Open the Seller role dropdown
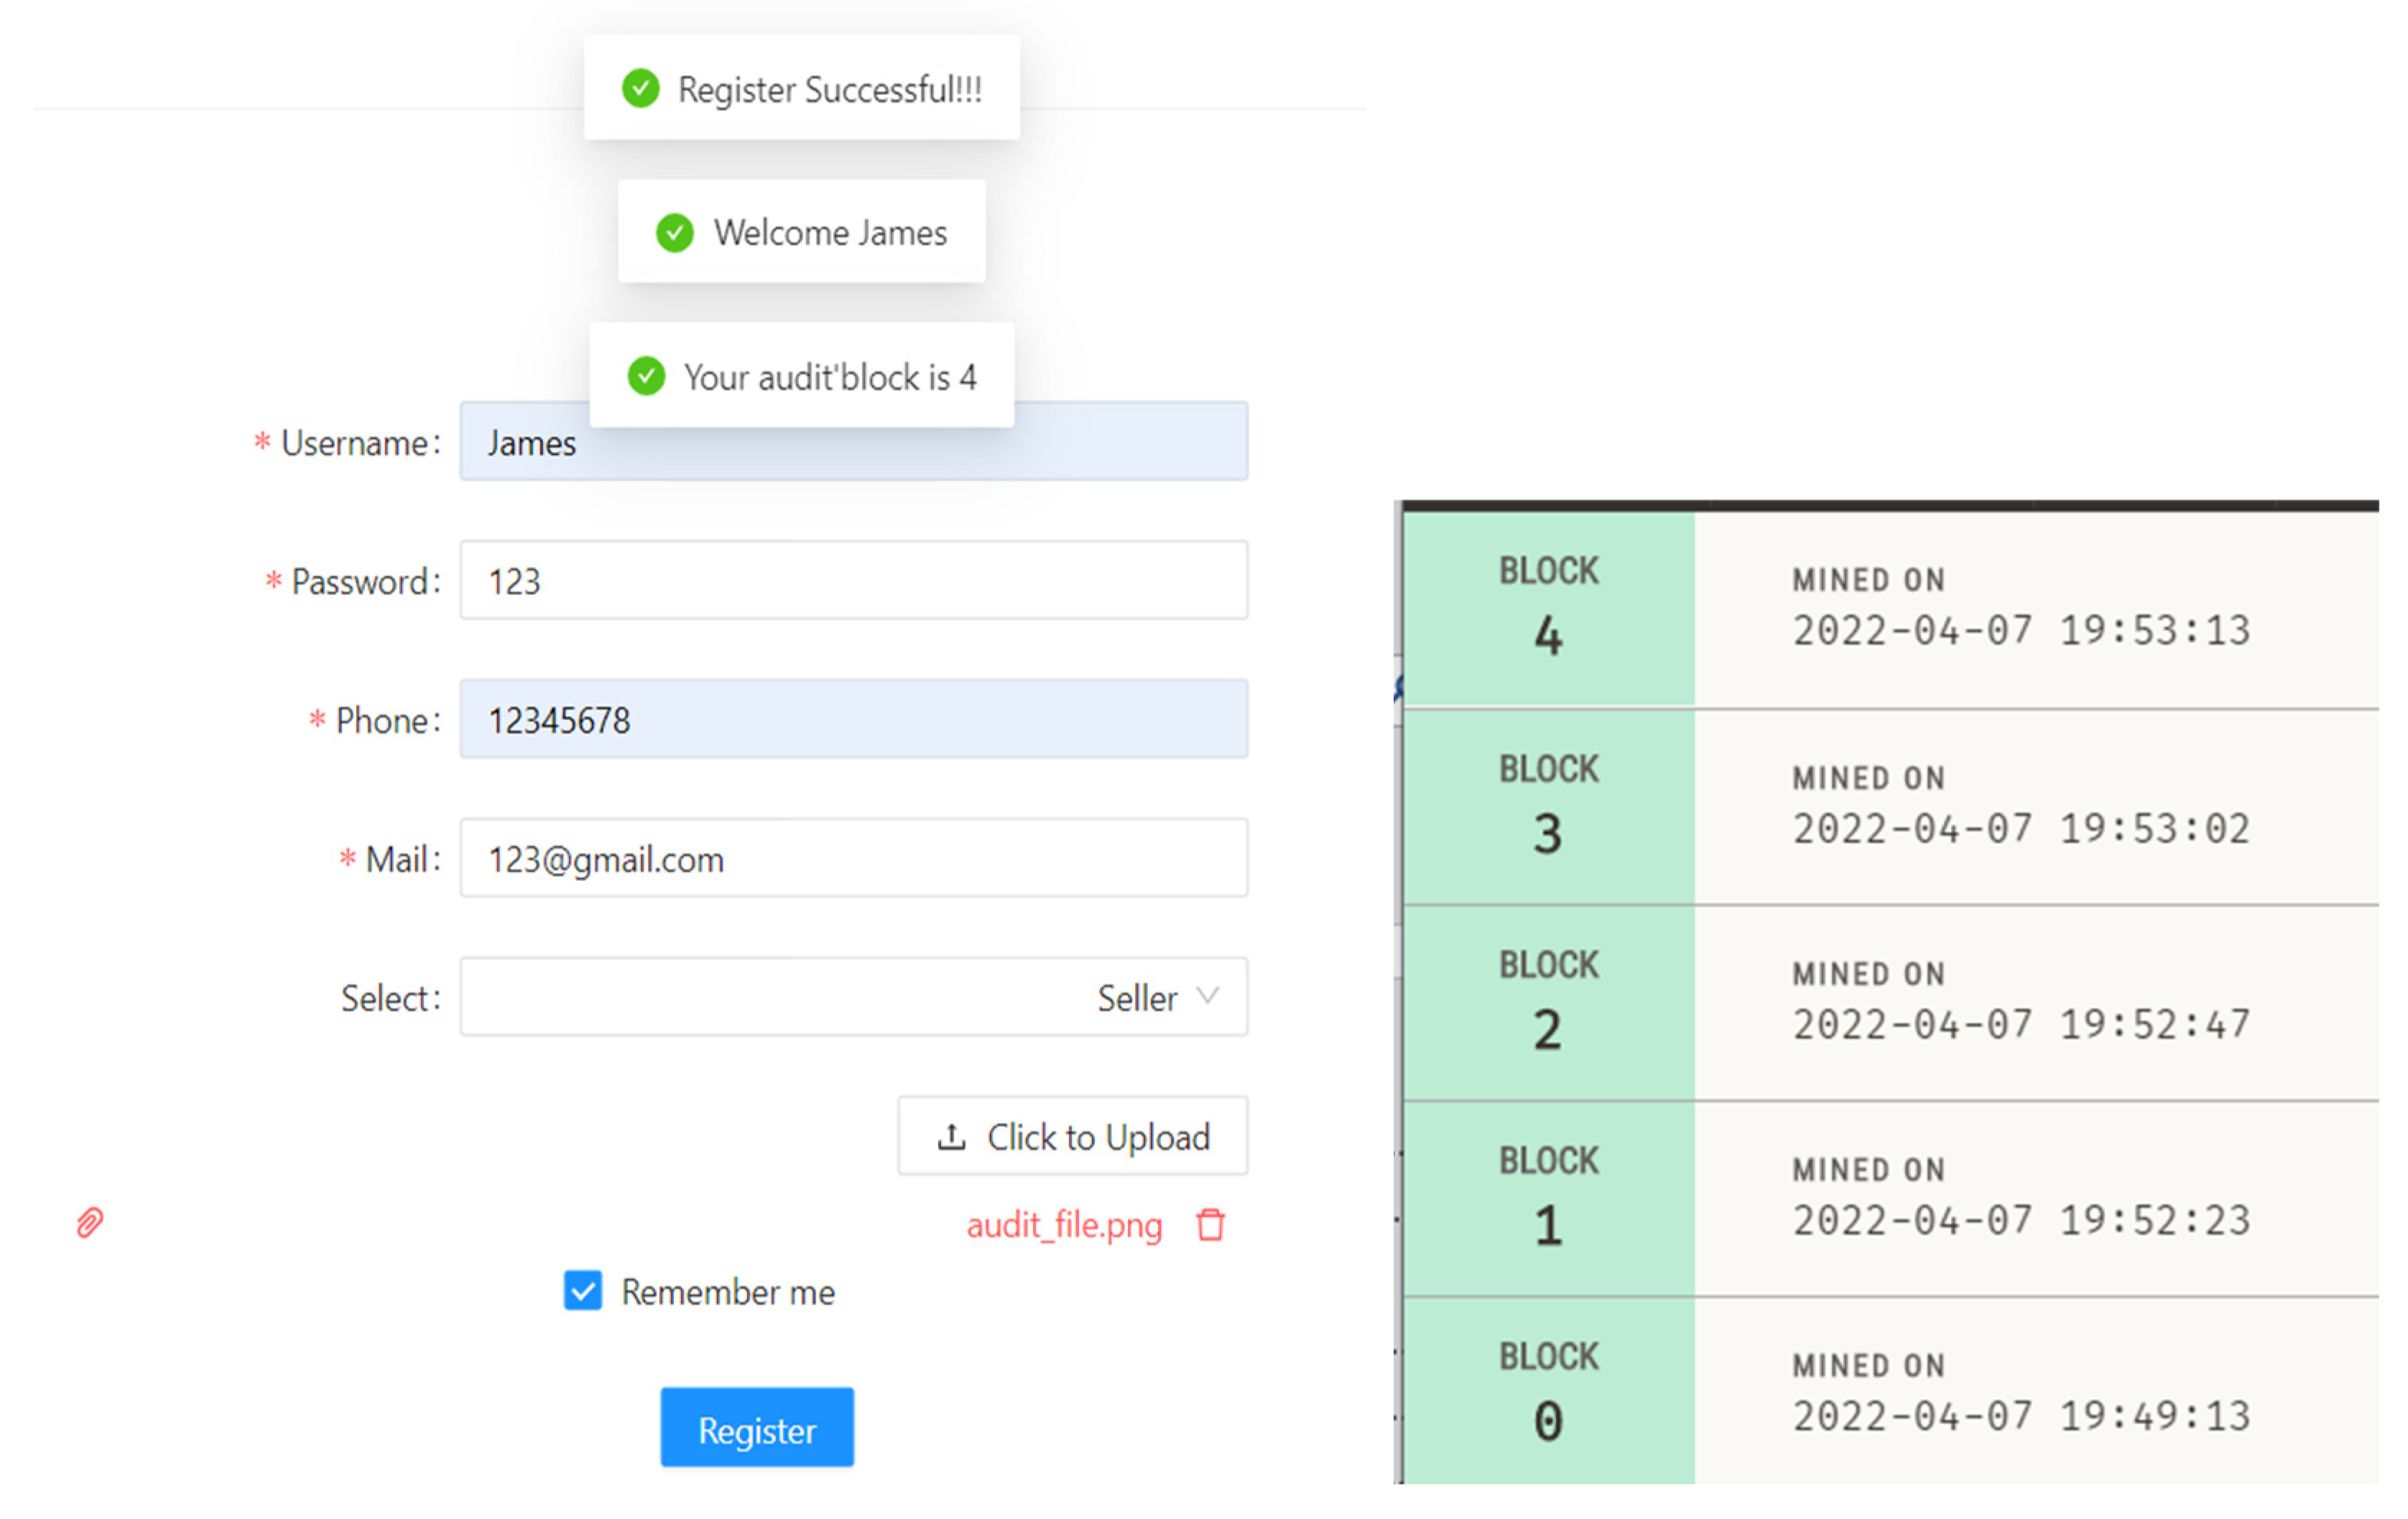This screenshot has width=2408, height=1519. pos(854,997)
